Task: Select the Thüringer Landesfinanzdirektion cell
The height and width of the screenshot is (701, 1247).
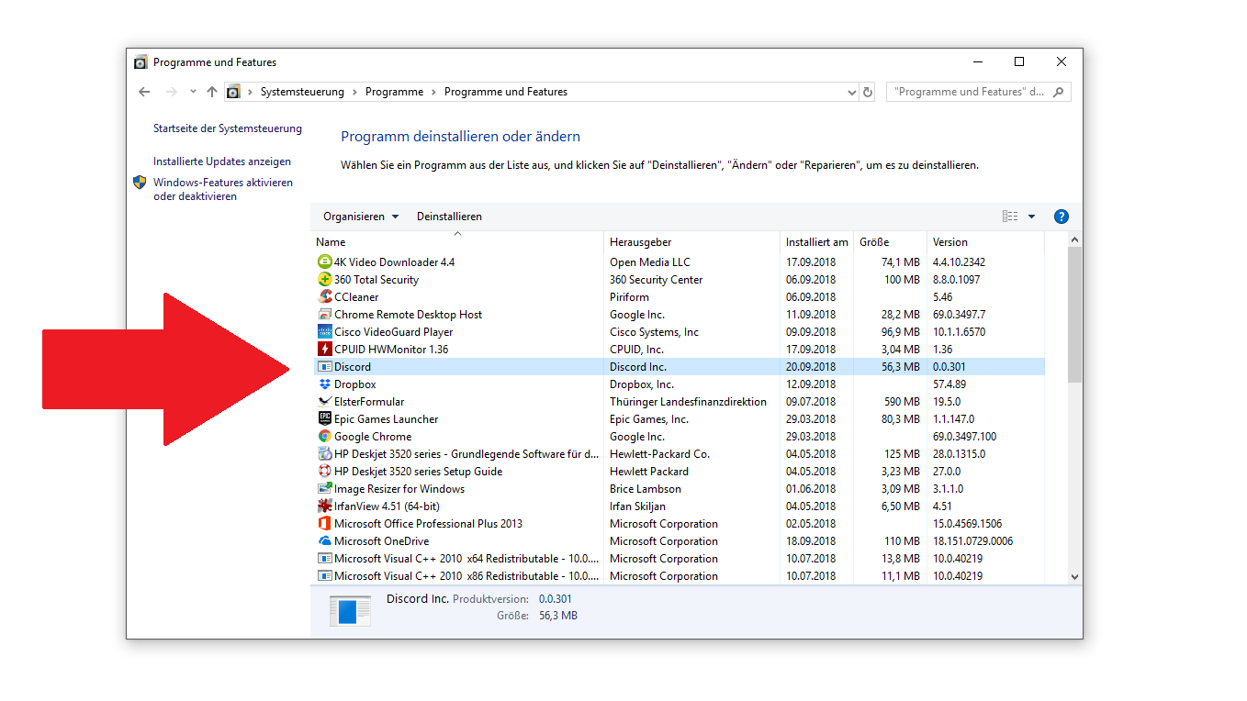Action: point(688,402)
